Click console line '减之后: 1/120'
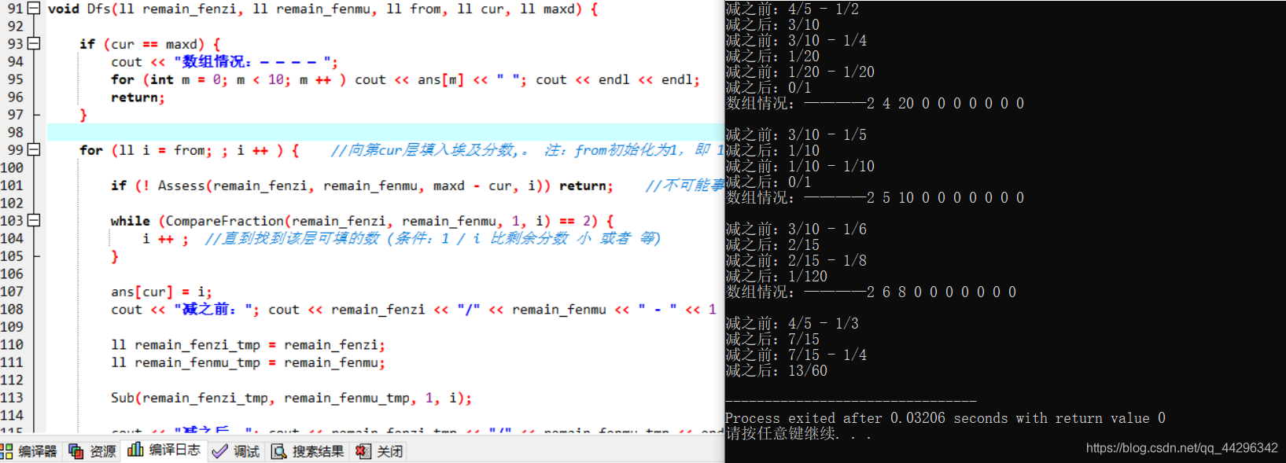1286x463 pixels. pos(776,277)
